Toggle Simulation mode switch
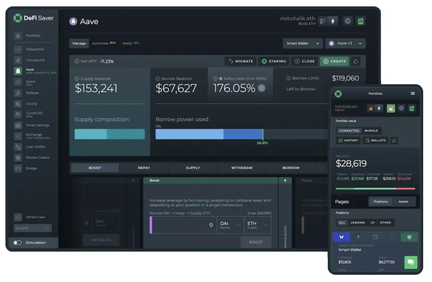This screenshot has width=432, height=282. [18, 243]
